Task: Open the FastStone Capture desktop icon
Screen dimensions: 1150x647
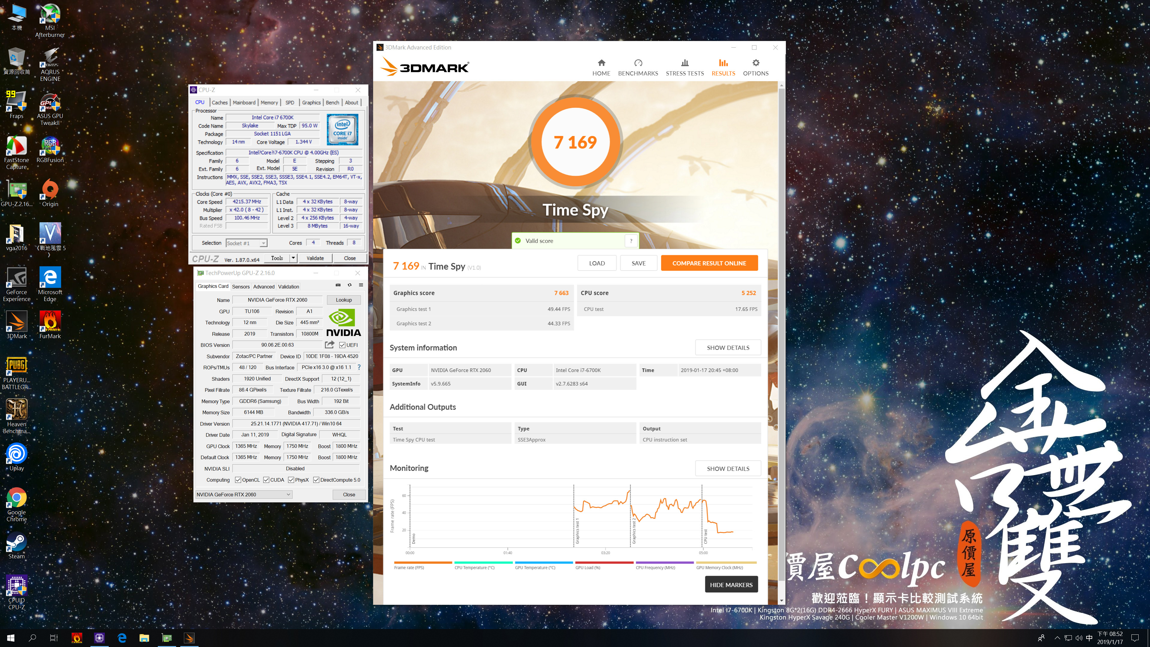Action: (x=16, y=153)
